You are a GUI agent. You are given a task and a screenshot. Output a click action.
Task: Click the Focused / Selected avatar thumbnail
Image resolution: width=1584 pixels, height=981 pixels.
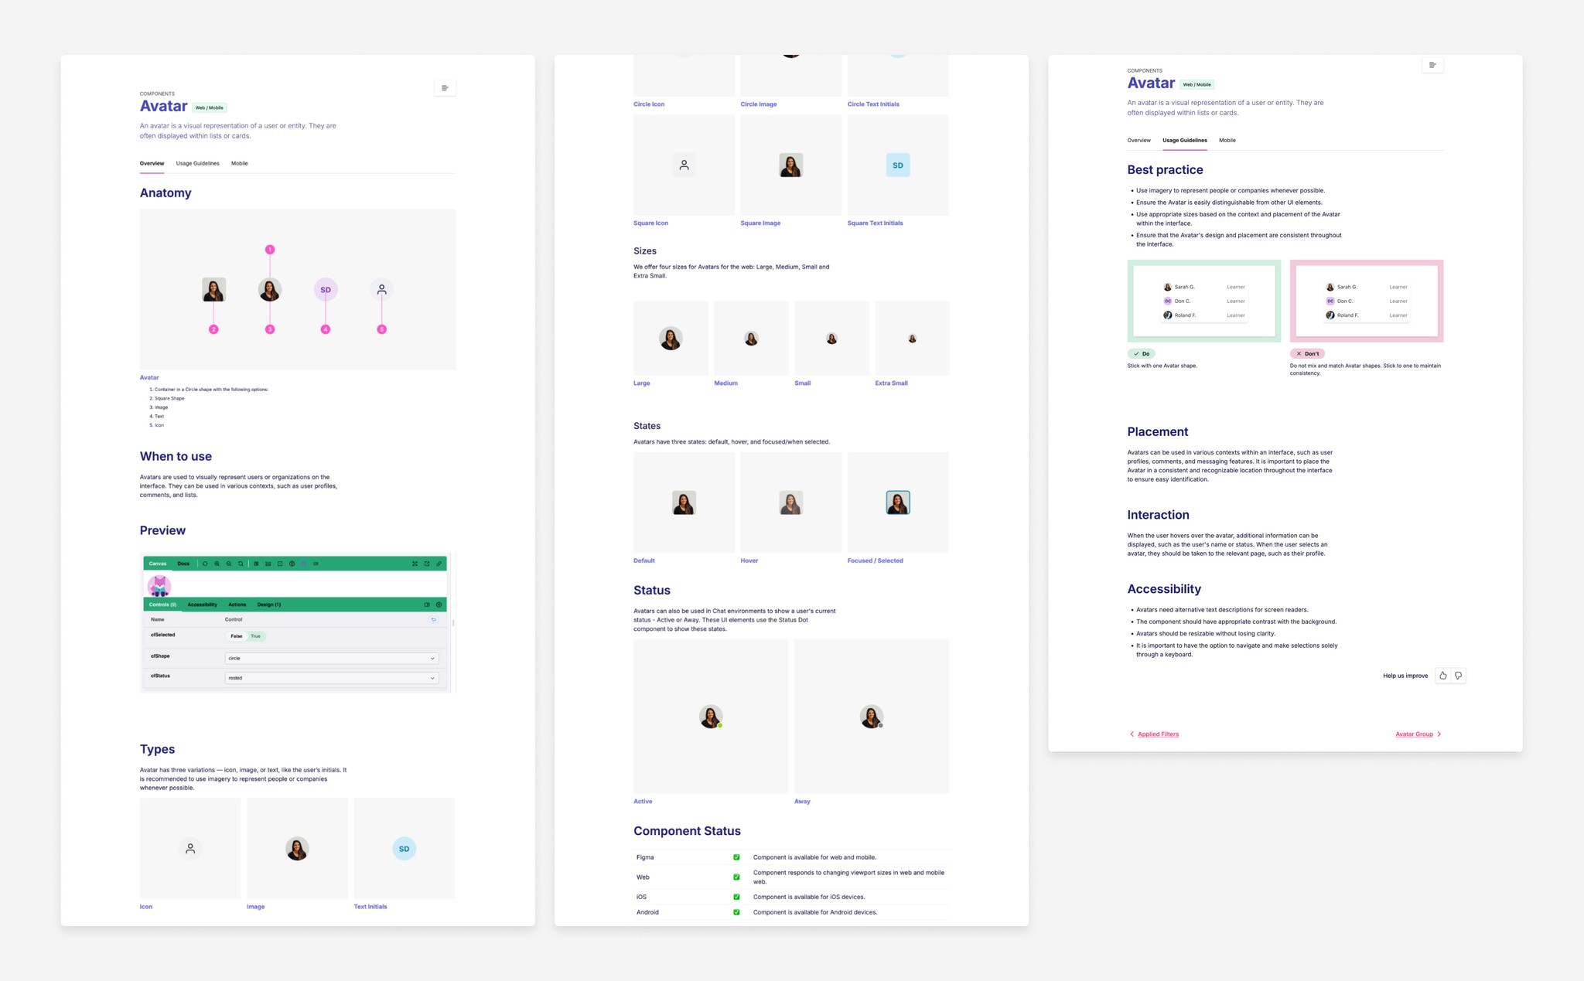pos(897,502)
